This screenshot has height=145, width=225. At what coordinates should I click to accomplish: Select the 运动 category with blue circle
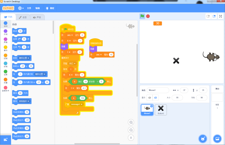point(5,24)
